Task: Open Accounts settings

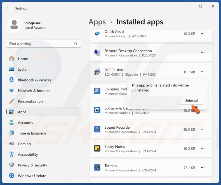Action: [44, 122]
